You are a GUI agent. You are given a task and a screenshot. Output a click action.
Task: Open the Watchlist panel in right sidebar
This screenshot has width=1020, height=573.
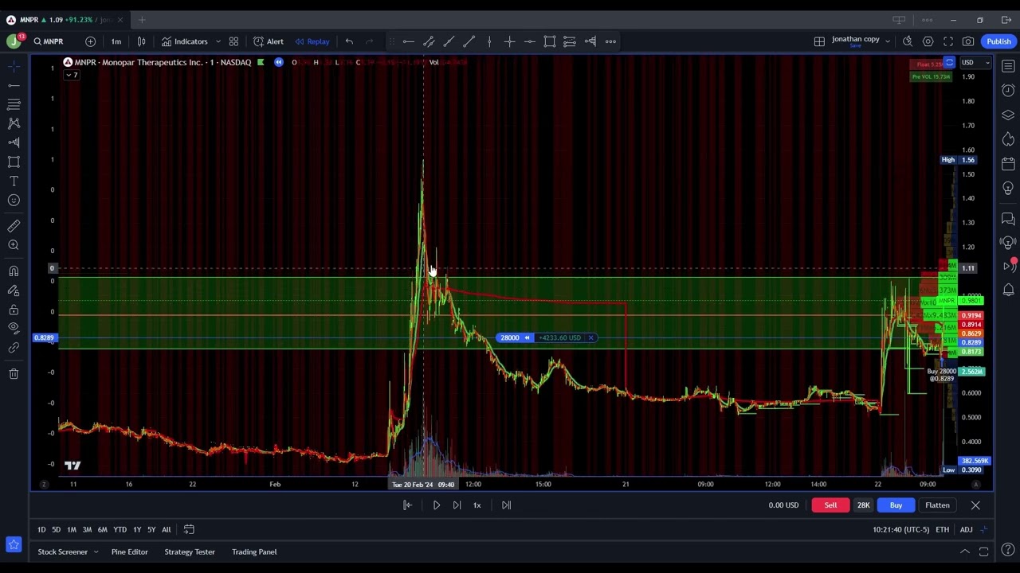1008,66
